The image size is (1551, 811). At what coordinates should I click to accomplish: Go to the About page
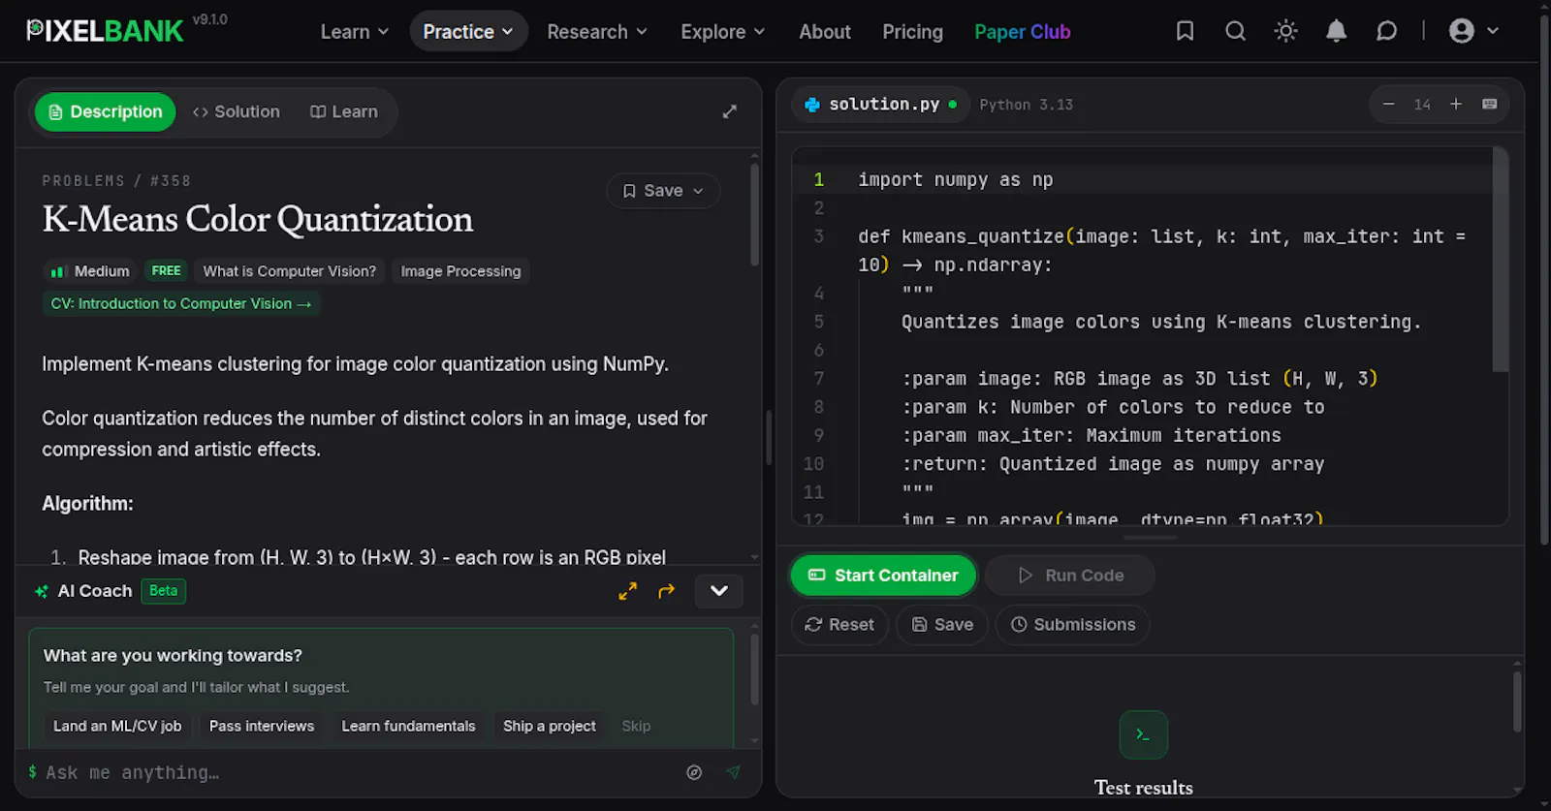(x=825, y=32)
